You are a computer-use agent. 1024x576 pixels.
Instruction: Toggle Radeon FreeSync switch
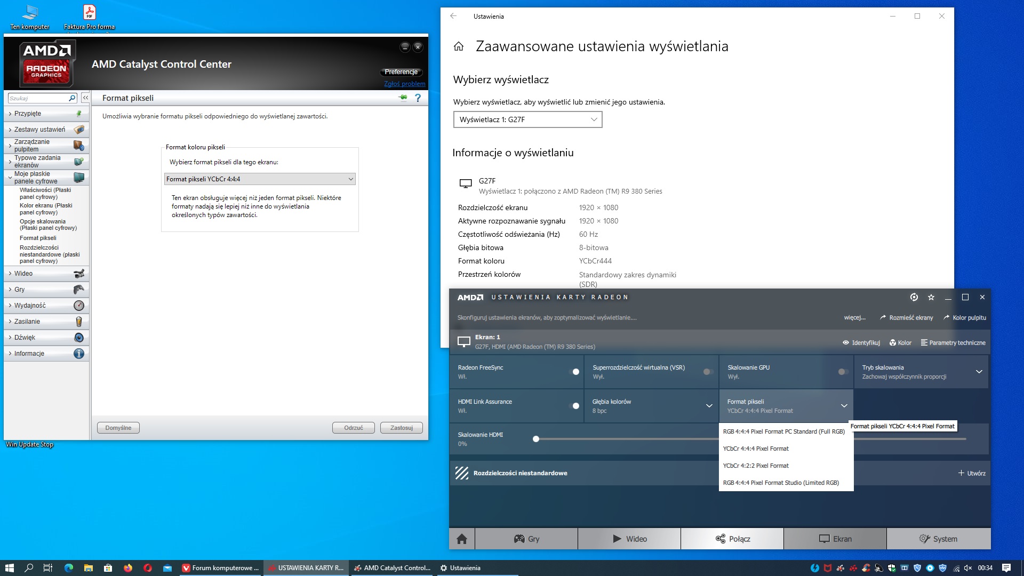coord(575,372)
